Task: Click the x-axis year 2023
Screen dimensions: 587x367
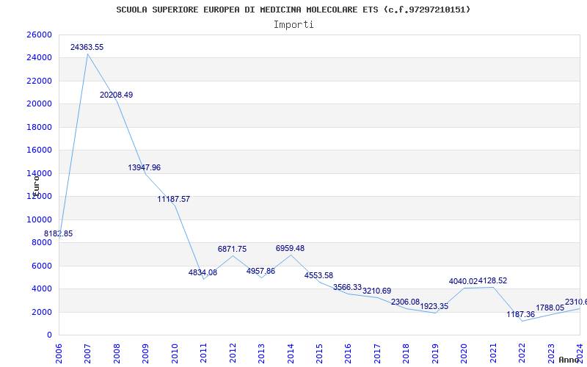Action: 551,352
